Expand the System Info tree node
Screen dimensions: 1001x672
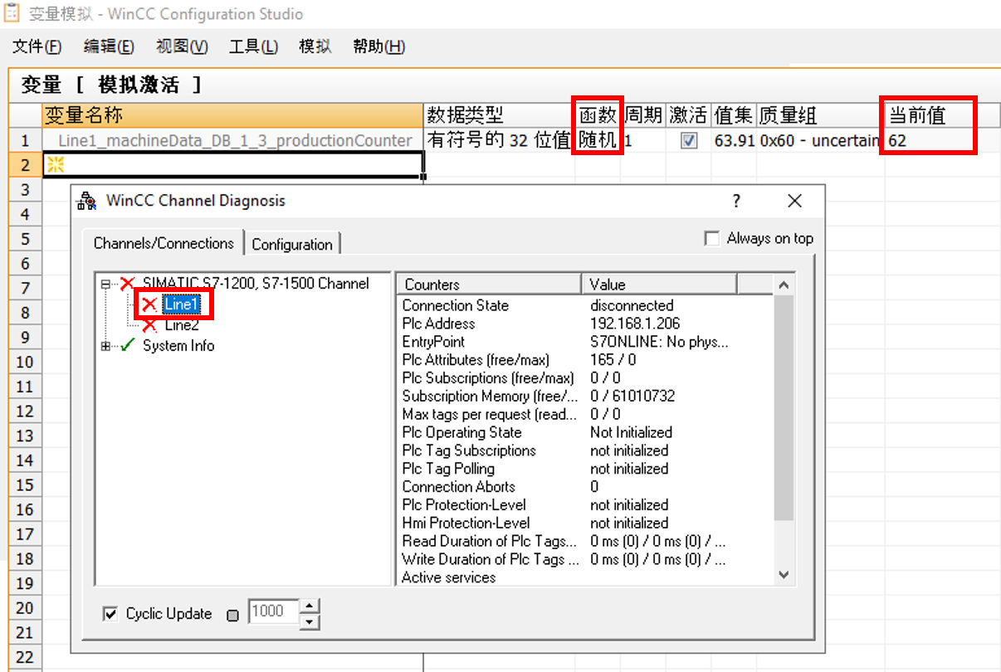pos(105,346)
